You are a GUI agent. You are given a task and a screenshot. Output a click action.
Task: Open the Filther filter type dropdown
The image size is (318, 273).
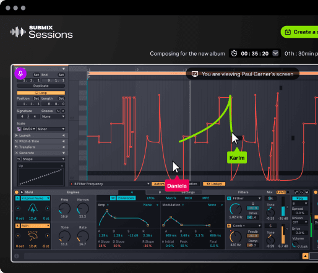[x=246, y=198]
